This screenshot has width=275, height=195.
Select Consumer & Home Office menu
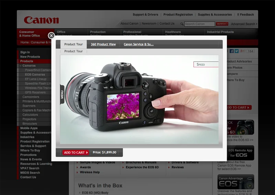[36, 34]
